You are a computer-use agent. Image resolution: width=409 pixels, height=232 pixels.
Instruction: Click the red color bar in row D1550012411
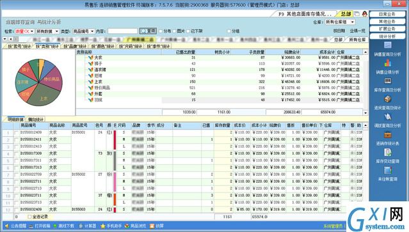click(115, 140)
